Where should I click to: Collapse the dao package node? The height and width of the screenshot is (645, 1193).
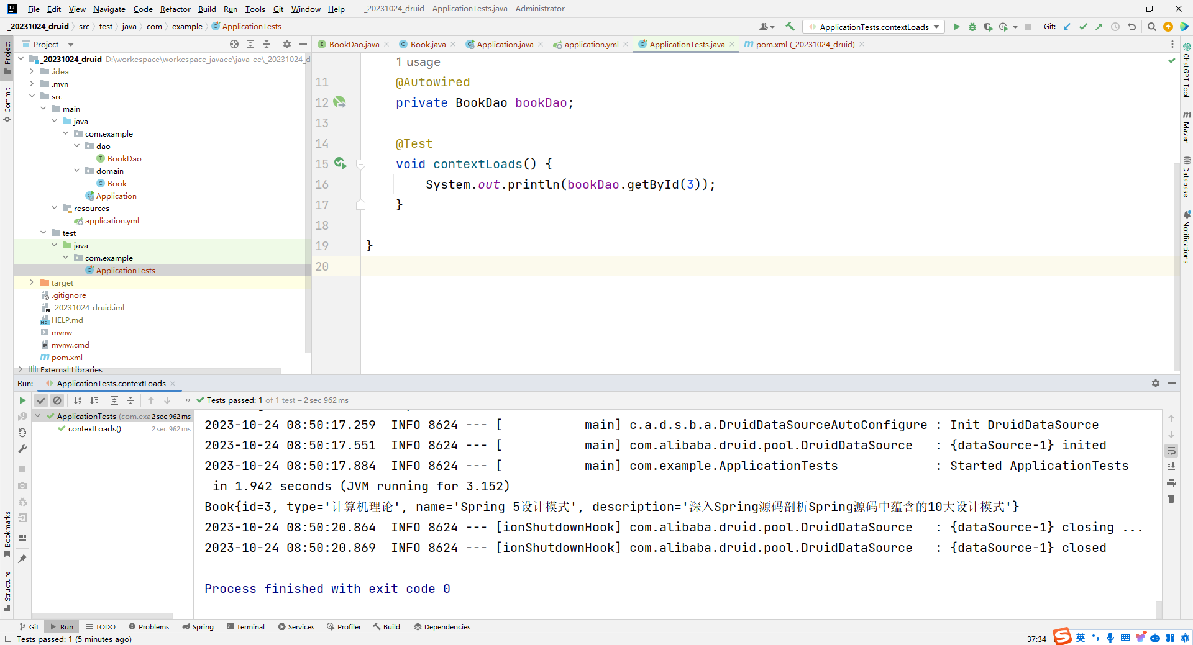[x=77, y=146]
